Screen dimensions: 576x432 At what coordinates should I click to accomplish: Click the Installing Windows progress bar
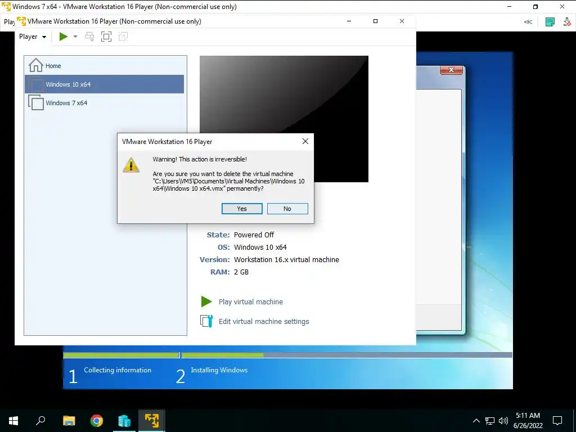coord(346,355)
